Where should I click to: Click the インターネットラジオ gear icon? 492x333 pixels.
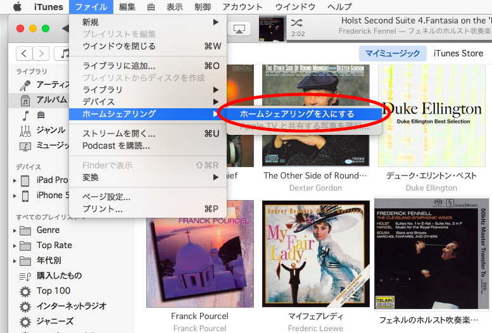pos(25,306)
